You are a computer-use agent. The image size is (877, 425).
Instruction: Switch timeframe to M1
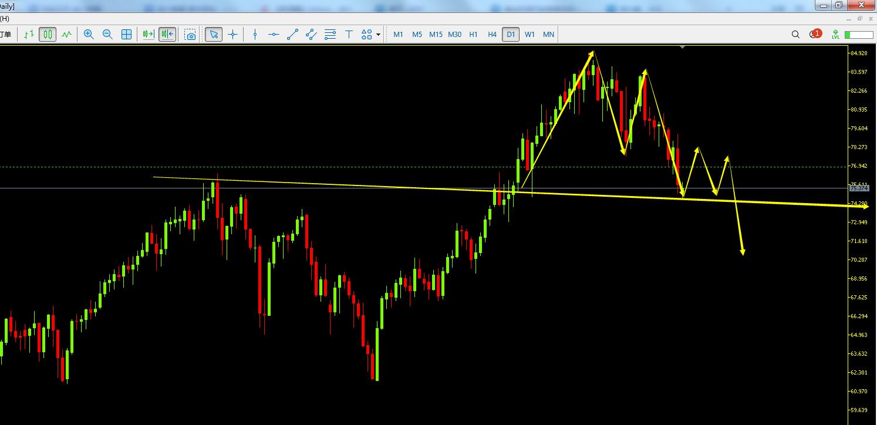(399, 35)
